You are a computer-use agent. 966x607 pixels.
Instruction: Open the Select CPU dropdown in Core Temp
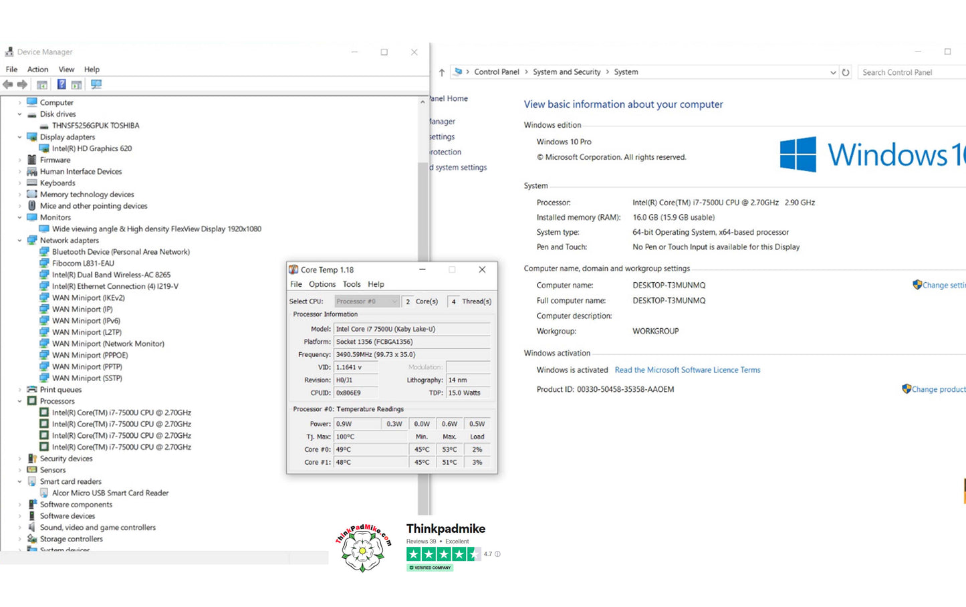(367, 301)
